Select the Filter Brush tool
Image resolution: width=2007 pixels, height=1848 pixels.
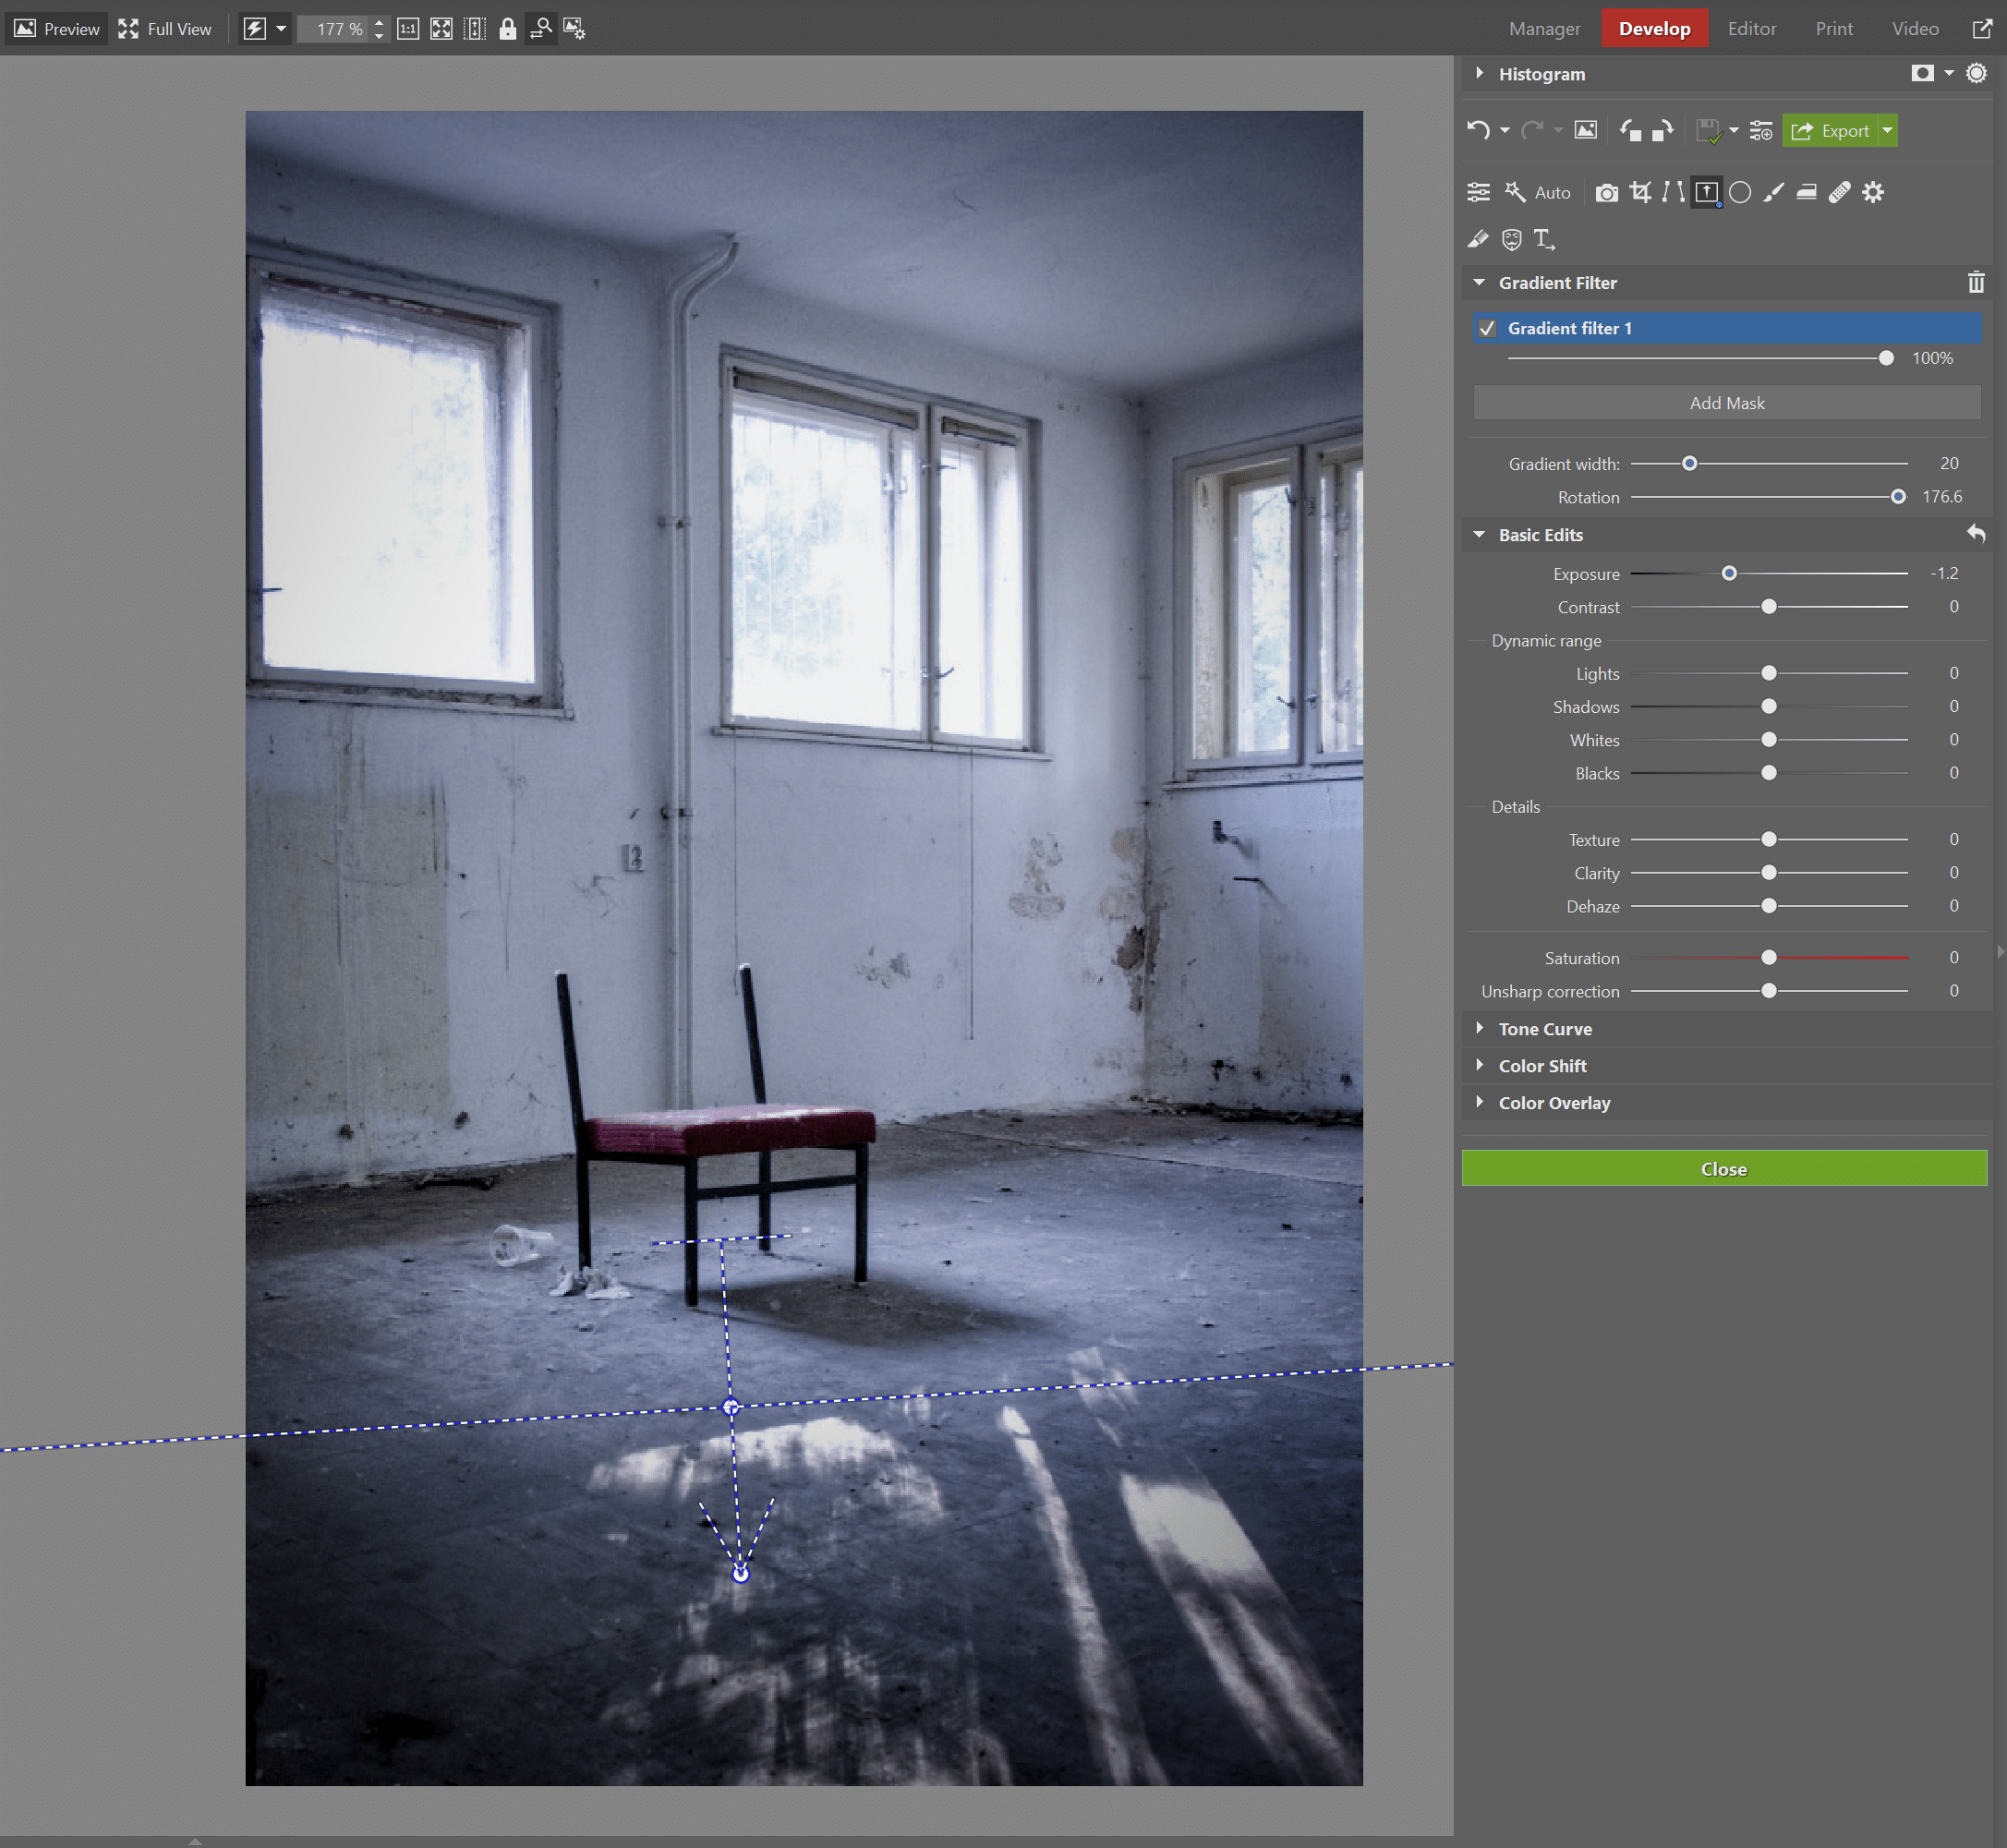click(x=1774, y=192)
